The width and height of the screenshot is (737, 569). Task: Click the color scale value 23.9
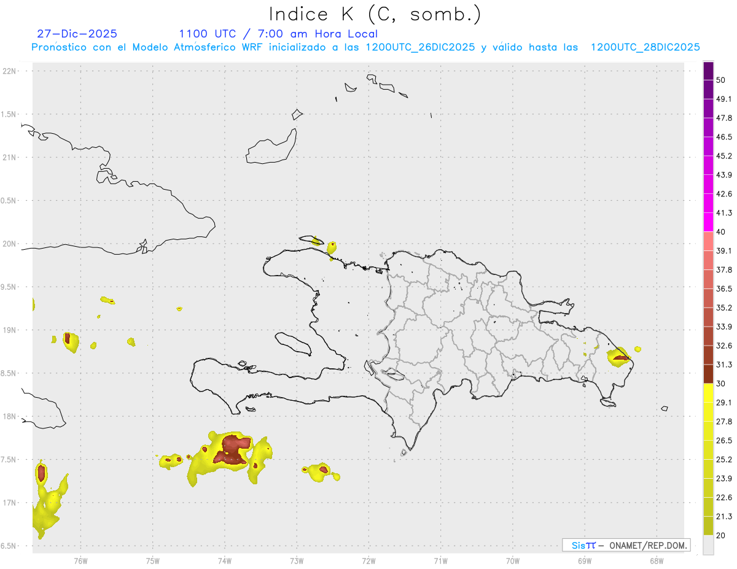pos(724,479)
